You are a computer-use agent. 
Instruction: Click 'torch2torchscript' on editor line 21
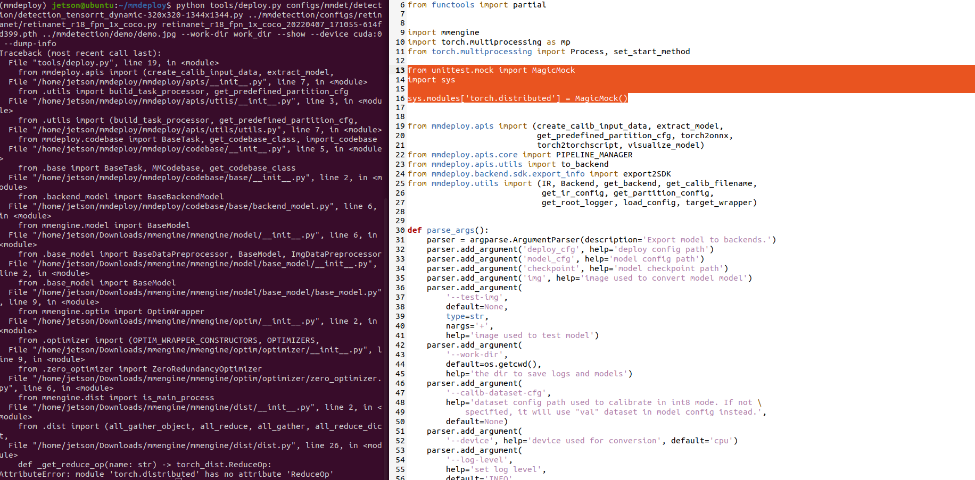(577, 145)
